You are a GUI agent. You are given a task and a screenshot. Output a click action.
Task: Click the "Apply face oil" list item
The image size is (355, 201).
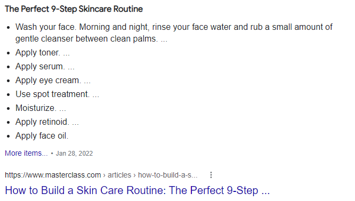(42, 136)
